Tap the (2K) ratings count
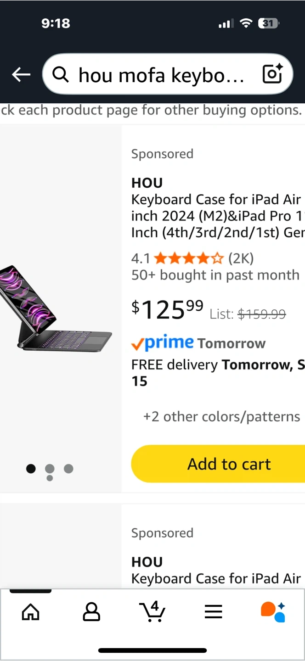Viewport: 305px width, 661px height. pyautogui.click(x=241, y=258)
